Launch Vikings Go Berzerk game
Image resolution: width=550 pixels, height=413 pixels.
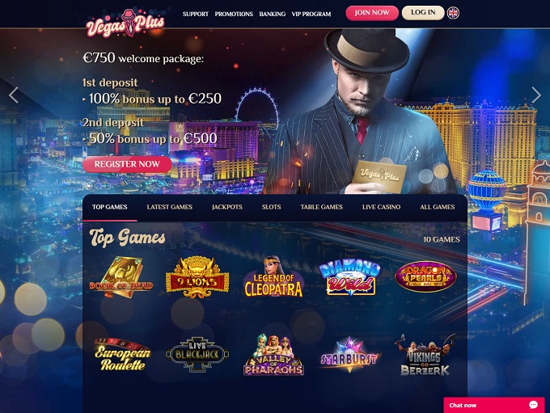(x=425, y=355)
